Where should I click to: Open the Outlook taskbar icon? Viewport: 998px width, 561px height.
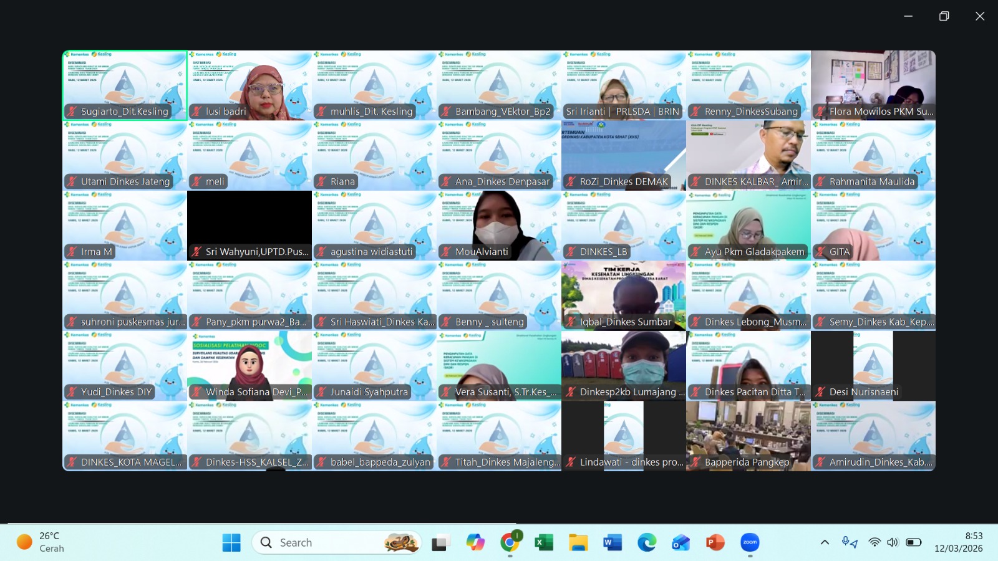[x=681, y=542]
